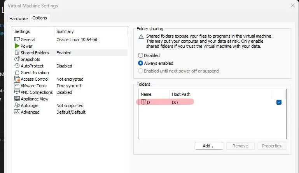Open the Options tab
299x173 pixels.
(40, 18)
